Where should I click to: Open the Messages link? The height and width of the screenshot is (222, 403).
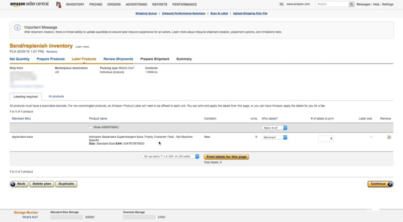pyautogui.click(x=363, y=5)
